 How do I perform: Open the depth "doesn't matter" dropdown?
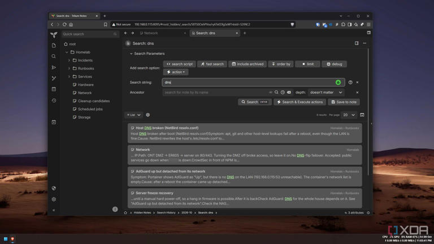[x=326, y=93]
